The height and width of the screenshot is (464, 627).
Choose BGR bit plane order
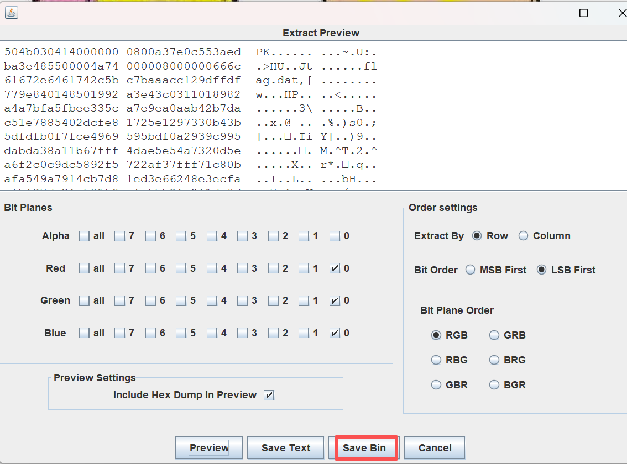tap(494, 385)
